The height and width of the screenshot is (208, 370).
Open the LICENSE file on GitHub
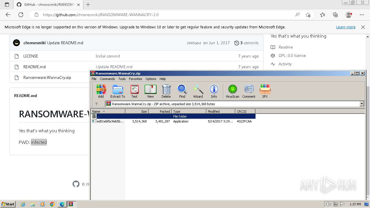pos(31,56)
